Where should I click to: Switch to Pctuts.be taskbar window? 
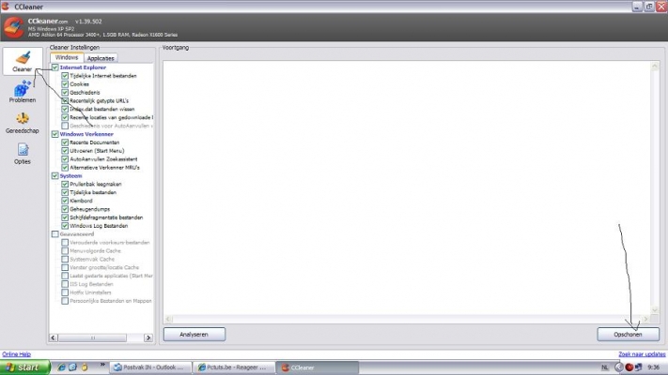pyautogui.click(x=234, y=367)
